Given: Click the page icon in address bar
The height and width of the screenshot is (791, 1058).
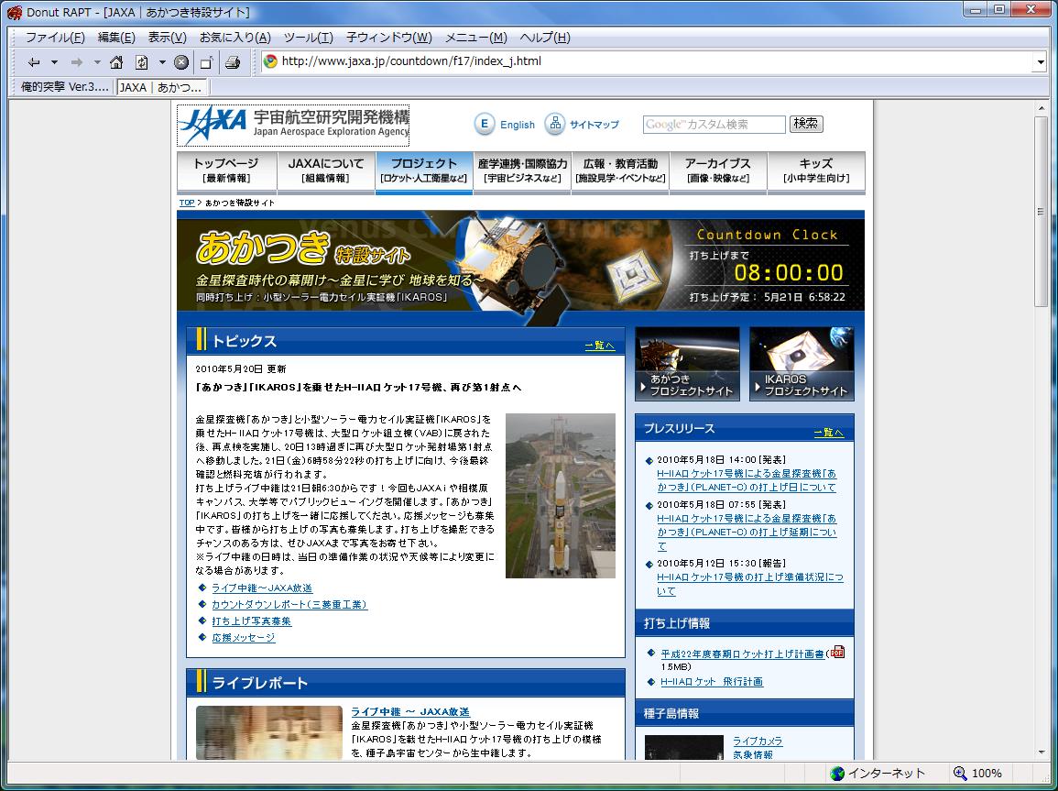Looking at the screenshot, I should point(270,61).
